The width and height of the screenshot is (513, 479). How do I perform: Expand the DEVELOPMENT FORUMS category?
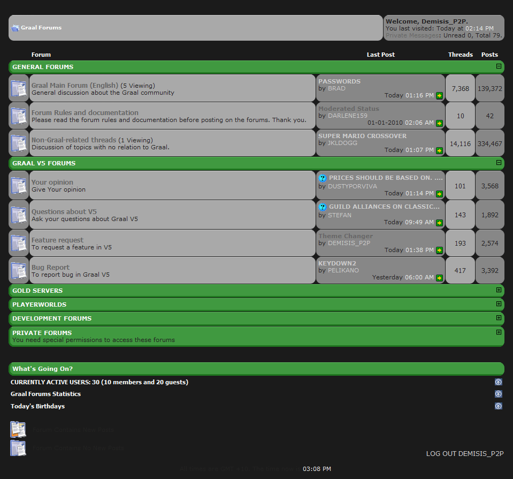tap(499, 317)
